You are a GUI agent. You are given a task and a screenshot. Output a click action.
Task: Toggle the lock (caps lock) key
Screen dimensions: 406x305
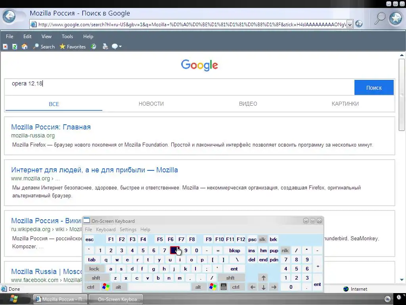[x=94, y=269]
